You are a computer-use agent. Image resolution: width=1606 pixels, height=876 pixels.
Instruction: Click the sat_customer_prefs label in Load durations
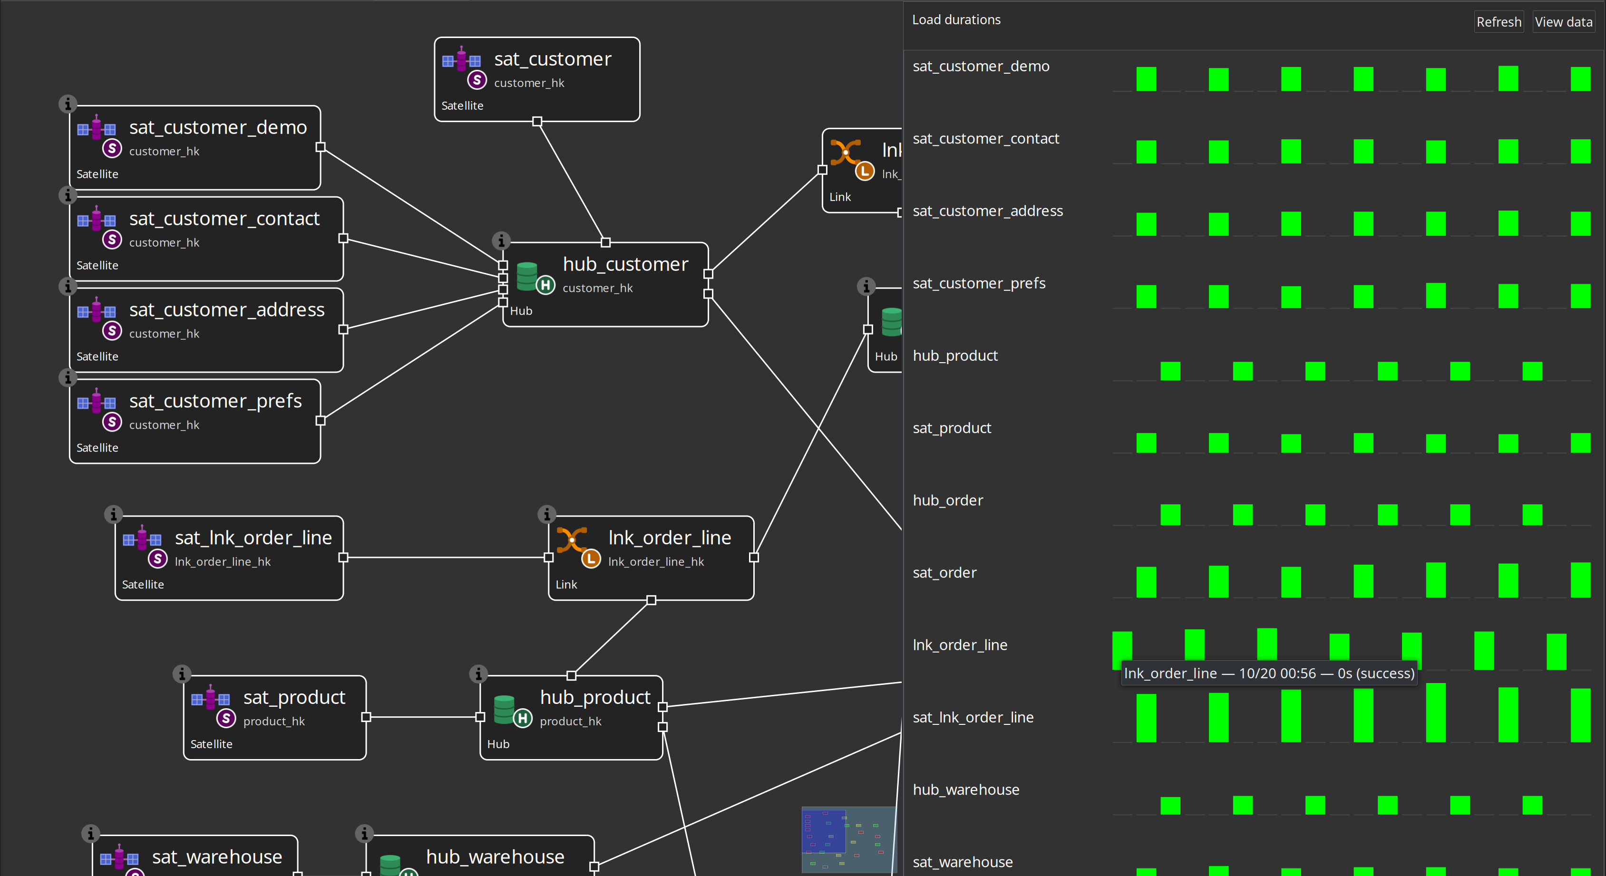[979, 283]
